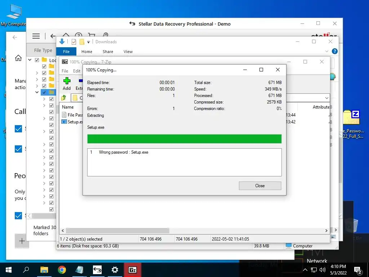Click the taskbar clock showing 4:10 PM
369x277 pixels.
click(338, 270)
